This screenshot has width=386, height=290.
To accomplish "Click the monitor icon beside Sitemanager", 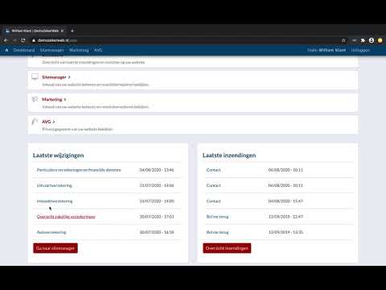I will coord(35,77).
